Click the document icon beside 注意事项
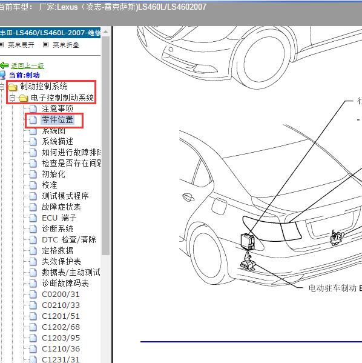Screen dimensions: 362x363 [33, 109]
